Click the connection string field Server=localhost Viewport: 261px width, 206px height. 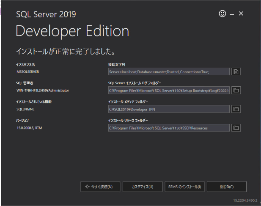(169, 71)
